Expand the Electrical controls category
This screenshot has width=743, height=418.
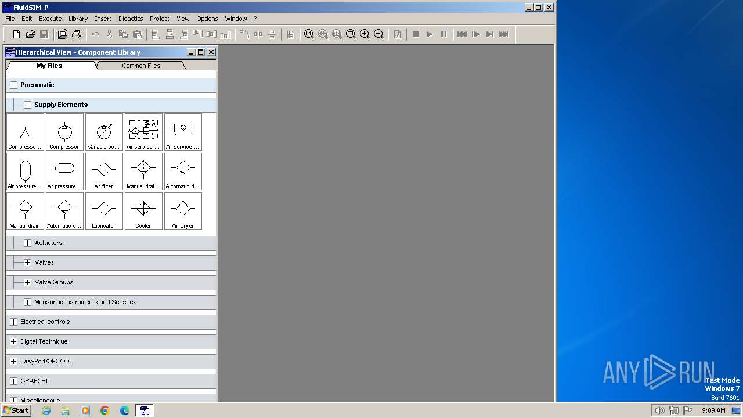pyautogui.click(x=13, y=322)
